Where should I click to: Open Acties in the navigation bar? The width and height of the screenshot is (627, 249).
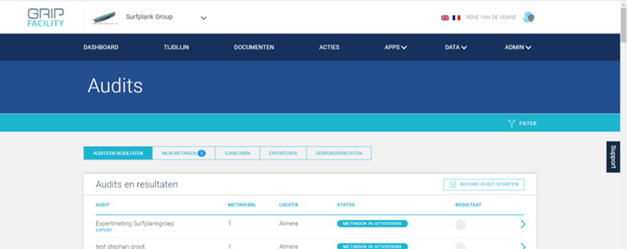click(329, 47)
